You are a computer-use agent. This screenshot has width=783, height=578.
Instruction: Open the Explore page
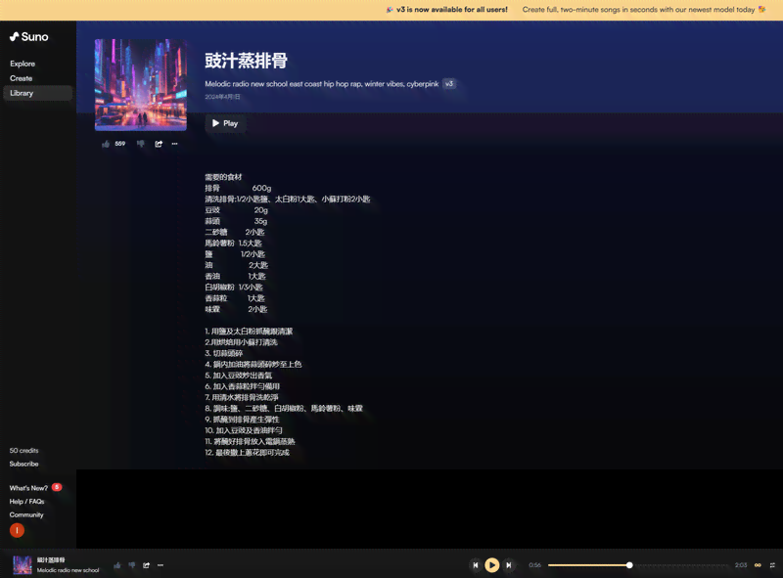click(23, 64)
